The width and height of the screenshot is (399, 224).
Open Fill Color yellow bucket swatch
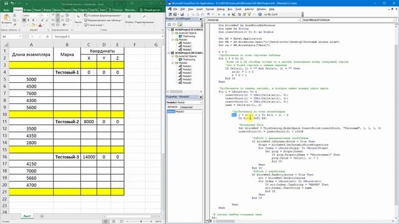[33, 25]
